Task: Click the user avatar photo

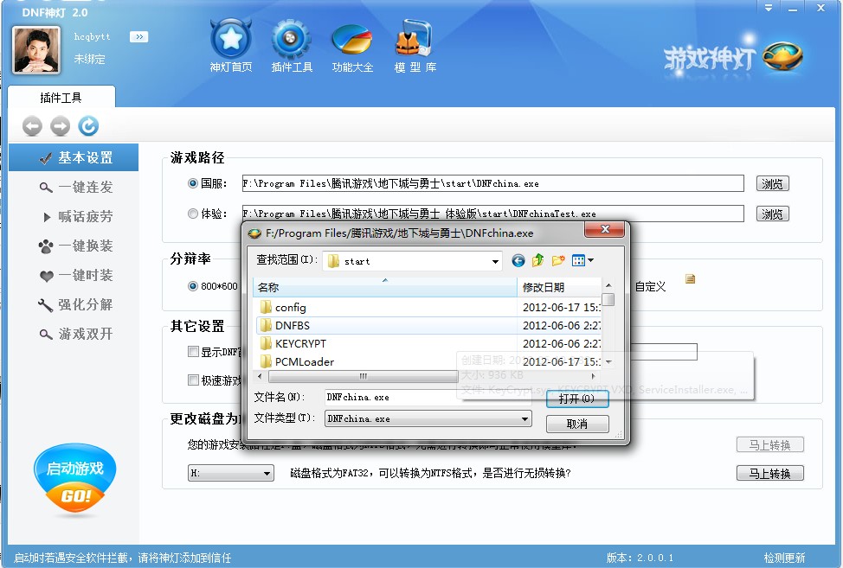Action: tap(36, 50)
